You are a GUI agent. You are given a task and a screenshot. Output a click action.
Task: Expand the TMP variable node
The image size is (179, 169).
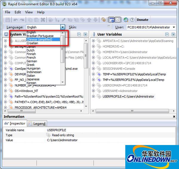pyautogui.click(x=93, y=80)
